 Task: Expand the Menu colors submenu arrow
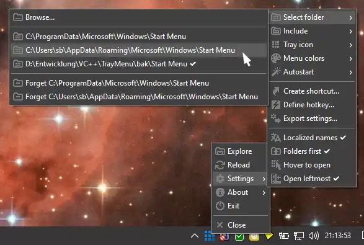(350, 58)
